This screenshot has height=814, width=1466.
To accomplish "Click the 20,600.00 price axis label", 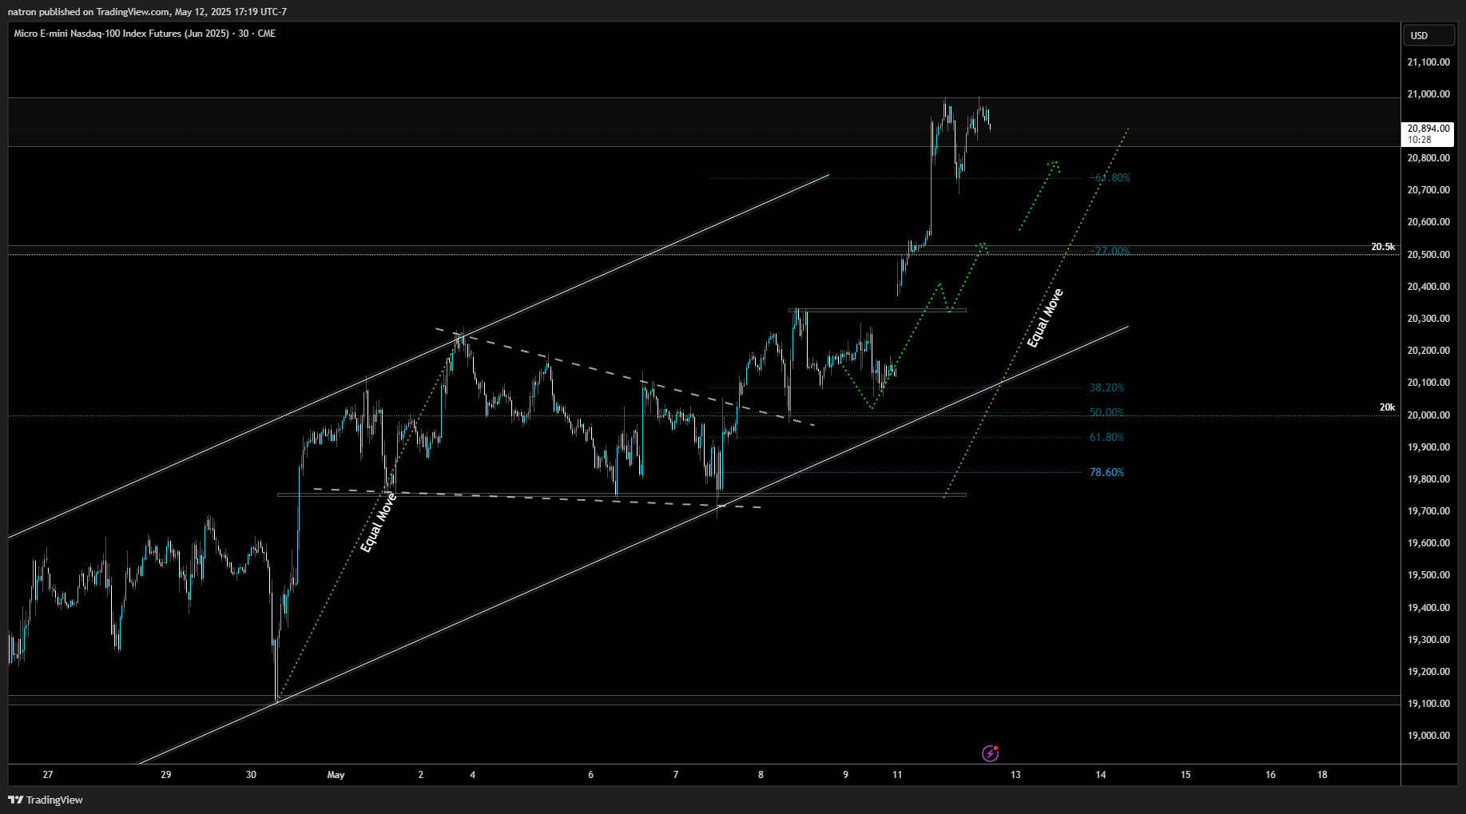I will click(x=1428, y=222).
